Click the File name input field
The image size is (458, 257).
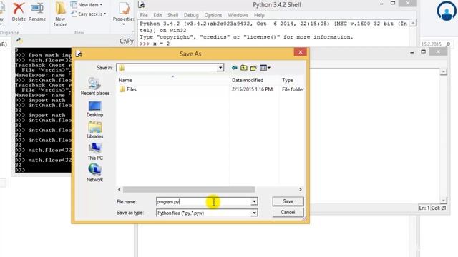203,201
